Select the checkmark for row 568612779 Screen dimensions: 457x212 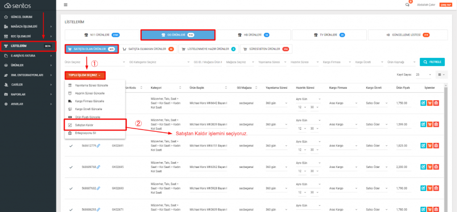[71, 146]
